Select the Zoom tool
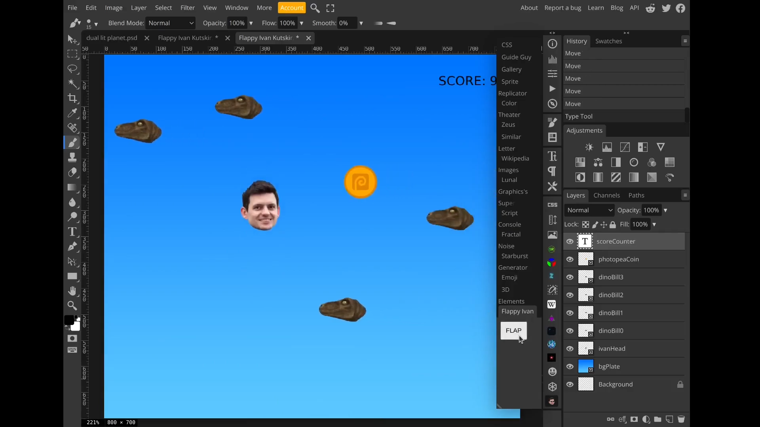760x427 pixels. click(x=72, y=306)
